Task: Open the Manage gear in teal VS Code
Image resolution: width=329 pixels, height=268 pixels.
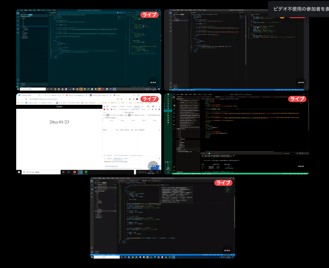Action: pyautogui.click(x=18, y=83)
